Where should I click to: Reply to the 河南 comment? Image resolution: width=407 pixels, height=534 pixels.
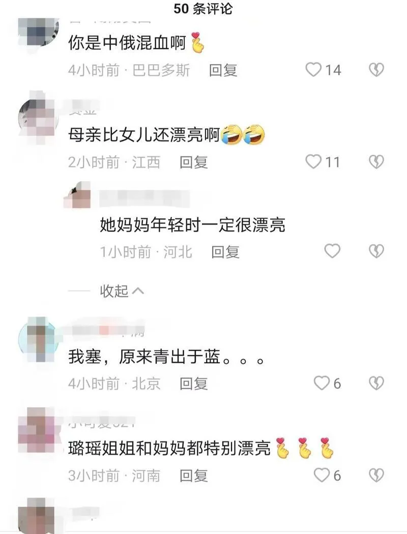click(194, 475)
